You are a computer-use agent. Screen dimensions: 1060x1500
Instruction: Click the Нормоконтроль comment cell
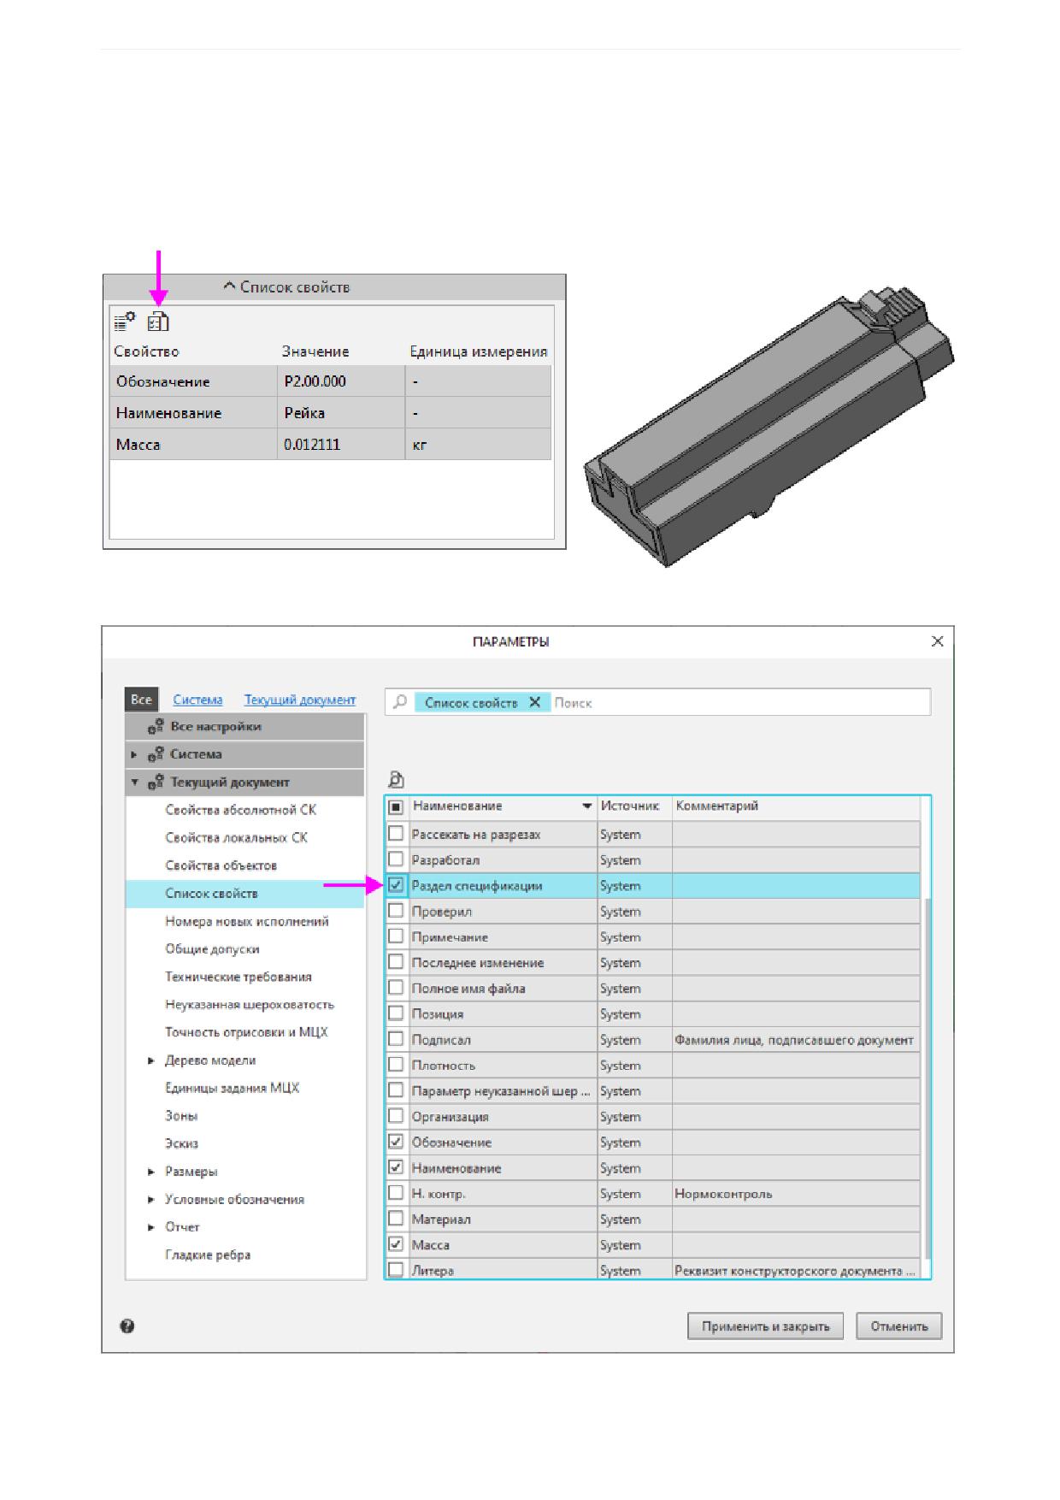pyautogui.click(x=796, y=1194)
